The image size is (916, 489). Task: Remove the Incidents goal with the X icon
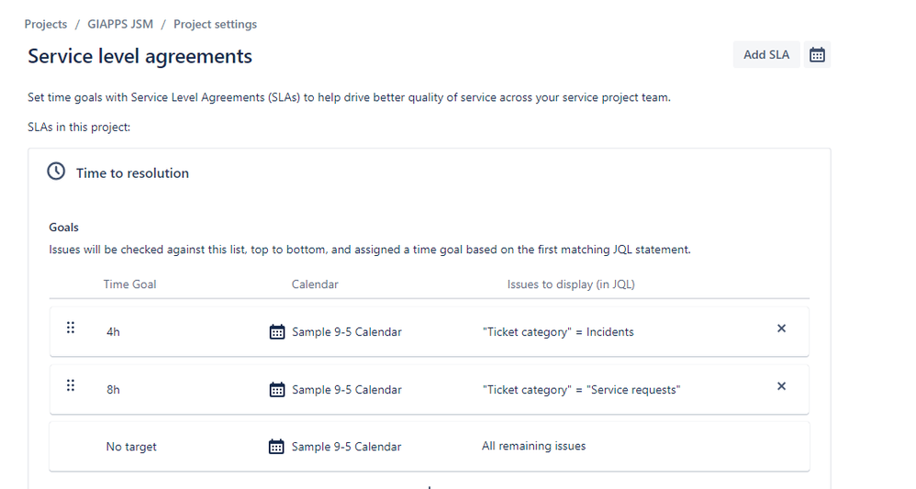pyautogui.click(x=781, y=328)
